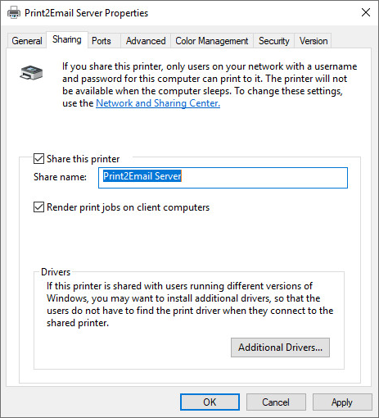Click the printer image beside the sharing description
379x418 pixels.
31,73
